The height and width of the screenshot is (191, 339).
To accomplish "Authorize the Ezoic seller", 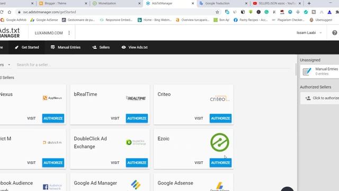I will [x=220, y=163].
